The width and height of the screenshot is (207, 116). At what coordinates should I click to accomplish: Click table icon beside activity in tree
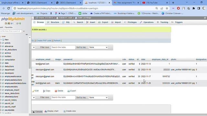tap(3, 43)
